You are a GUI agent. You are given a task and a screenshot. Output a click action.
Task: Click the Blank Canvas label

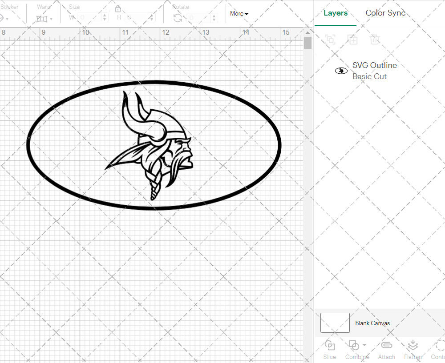point(372,323)
